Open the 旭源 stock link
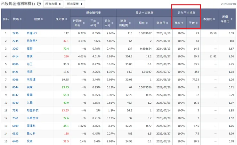 click(x=29, y=72)
